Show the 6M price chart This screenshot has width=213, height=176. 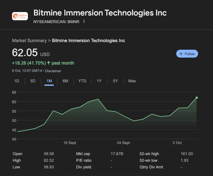pos(65,81)
